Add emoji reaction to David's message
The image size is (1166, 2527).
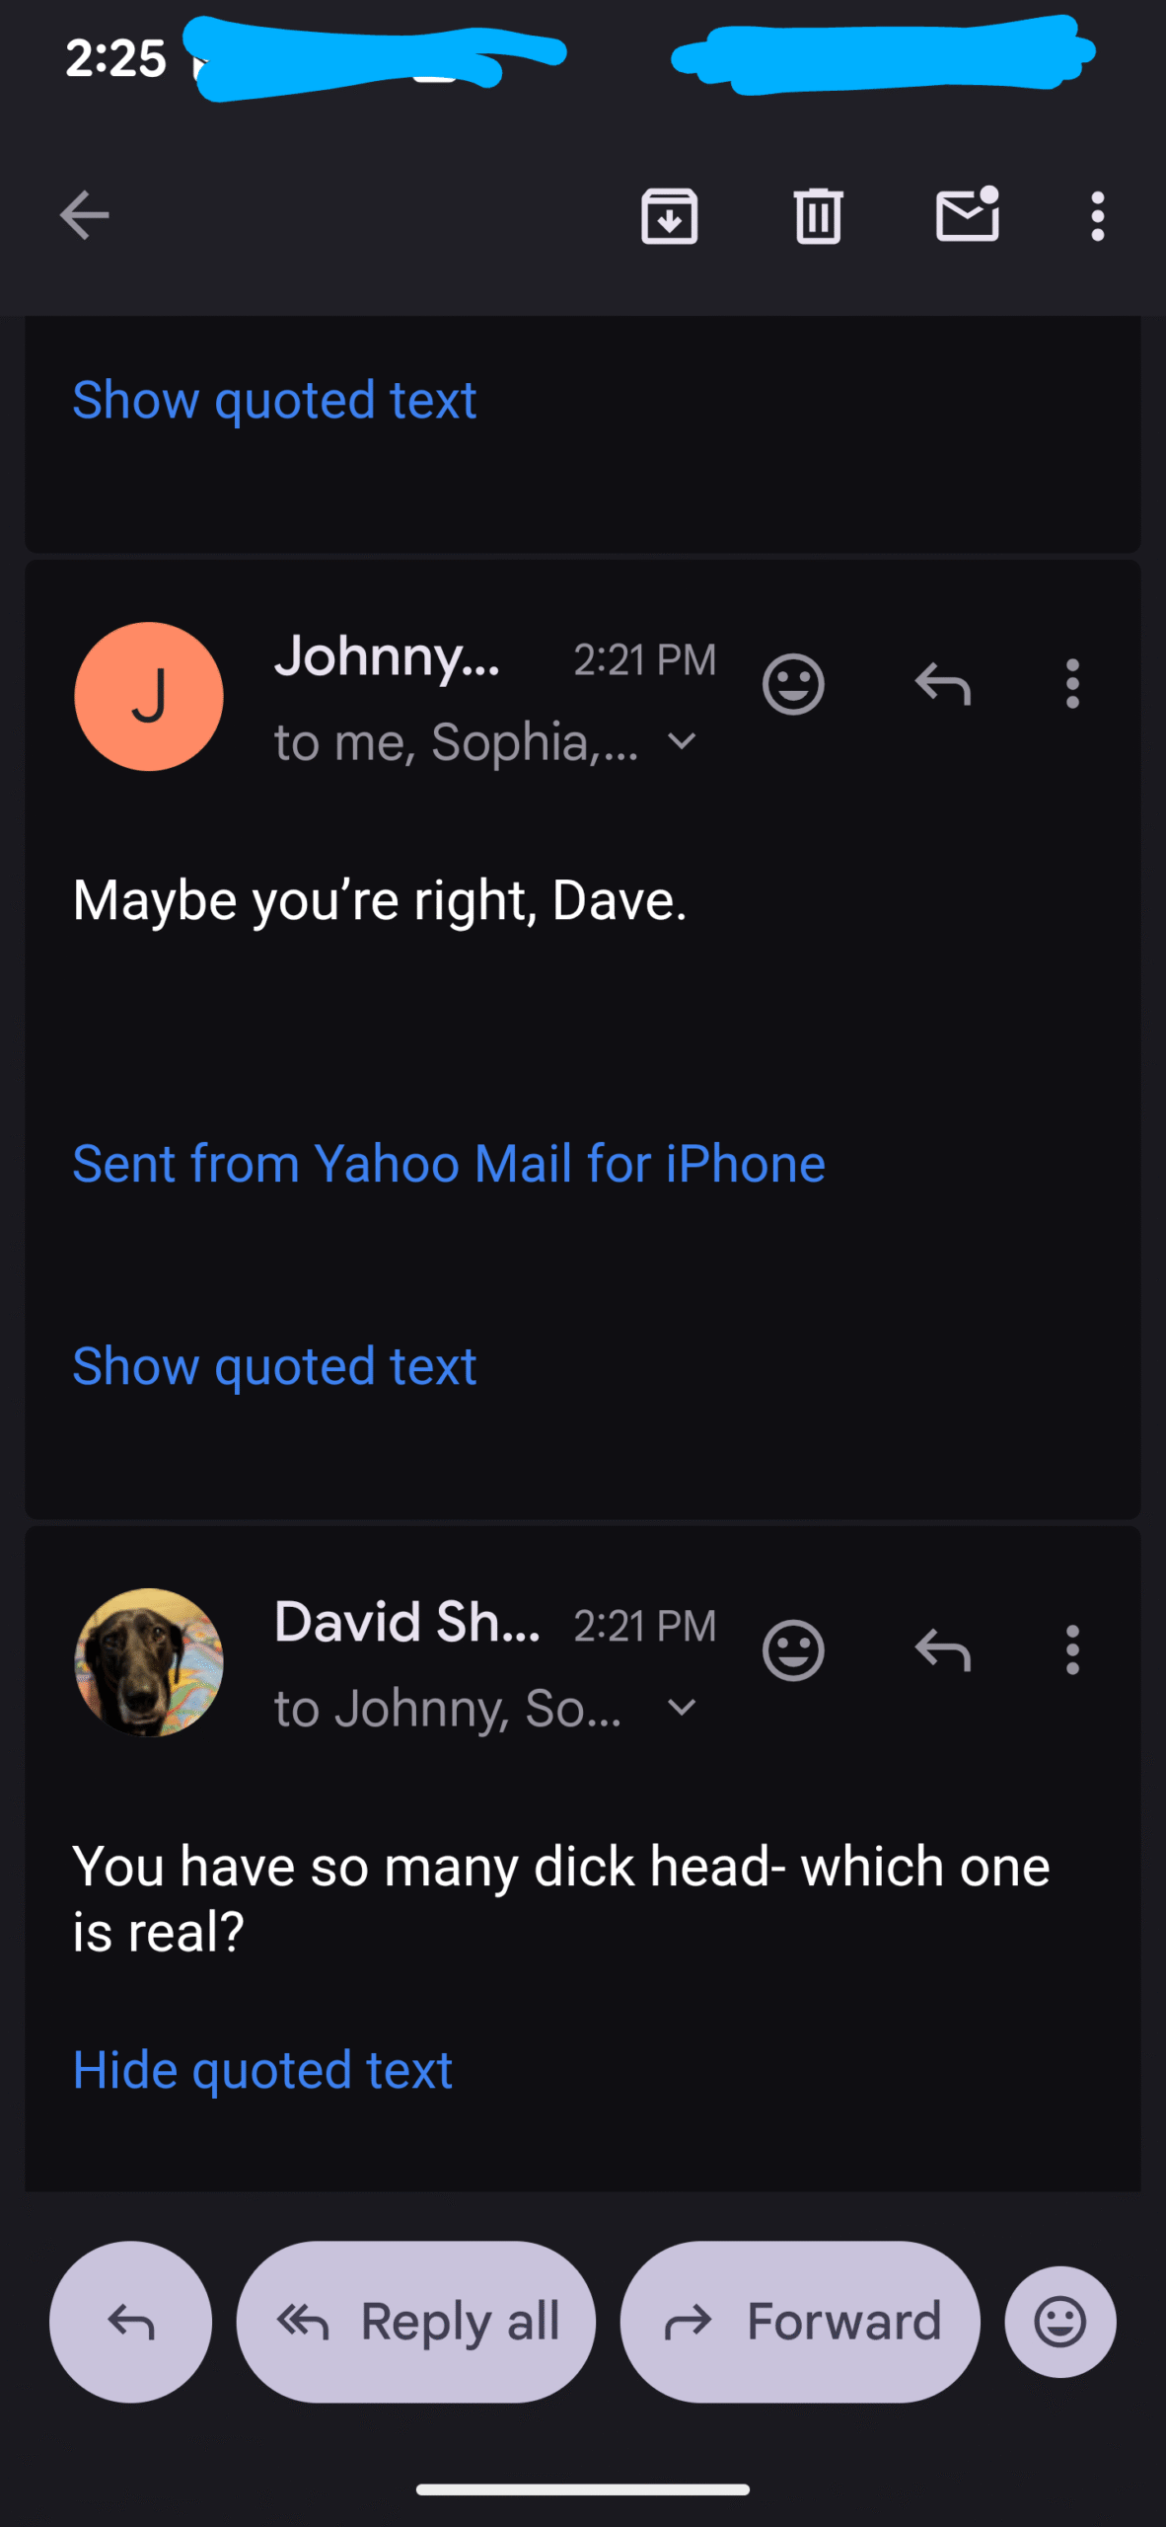pyautogui.click(x=793, y=1650)
